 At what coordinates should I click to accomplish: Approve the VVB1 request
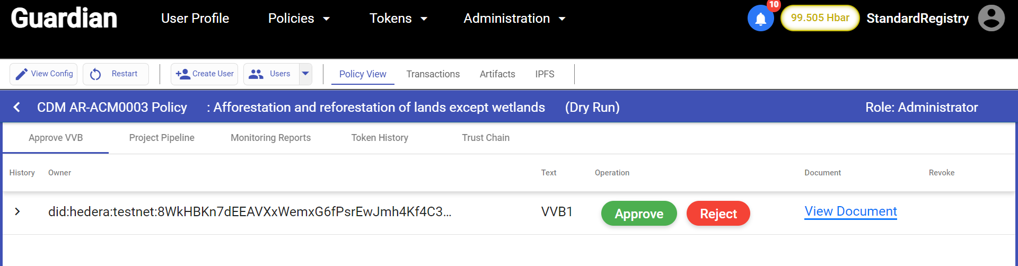tap(639, 214)
